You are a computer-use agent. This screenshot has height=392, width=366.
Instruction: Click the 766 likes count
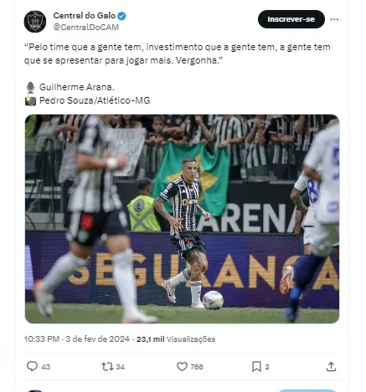197,367
